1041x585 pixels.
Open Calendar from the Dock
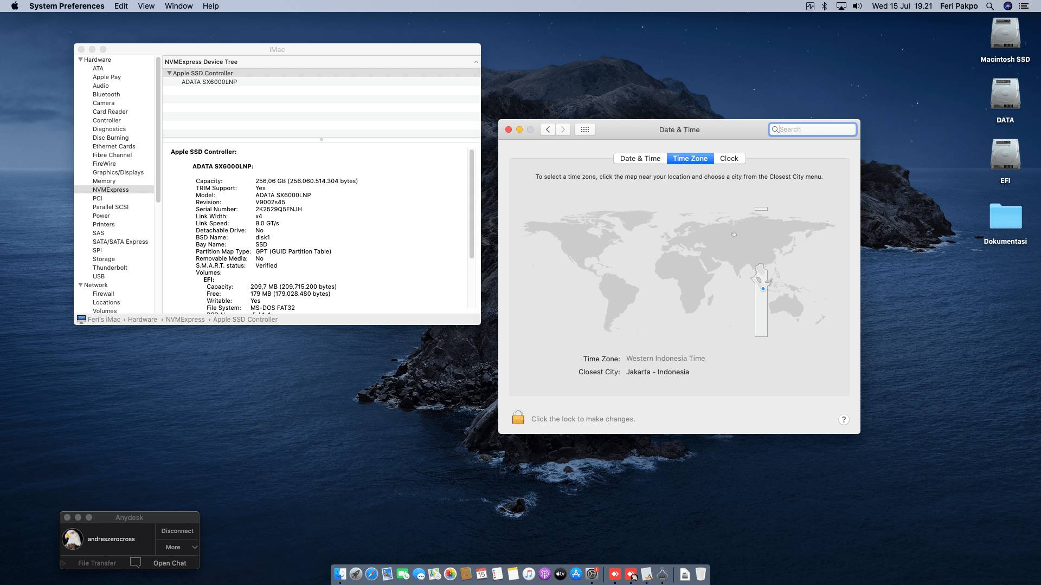(481, 574)
